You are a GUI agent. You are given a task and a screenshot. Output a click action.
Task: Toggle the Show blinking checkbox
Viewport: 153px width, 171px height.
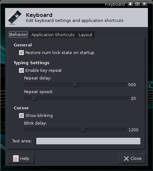(x=21, y=116)
